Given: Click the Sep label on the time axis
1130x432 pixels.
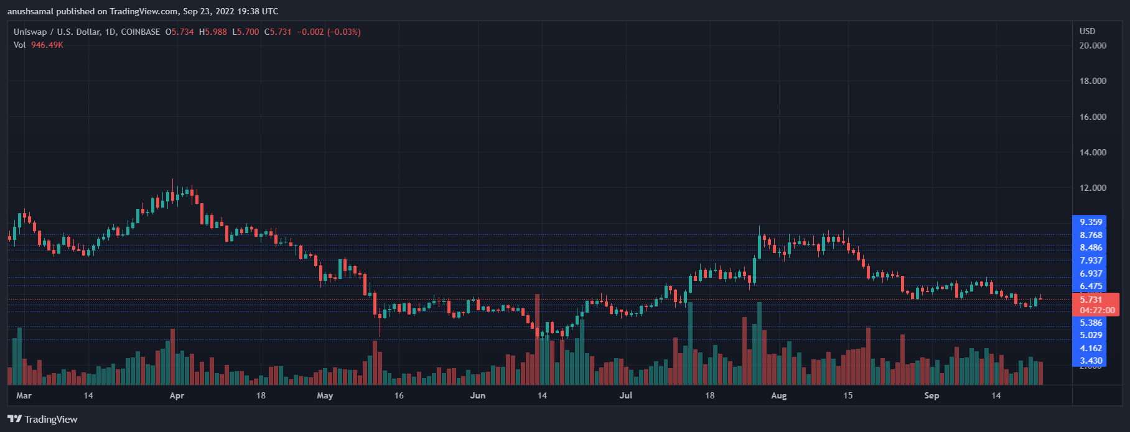Looking at the screenshot, I should 932,395.
